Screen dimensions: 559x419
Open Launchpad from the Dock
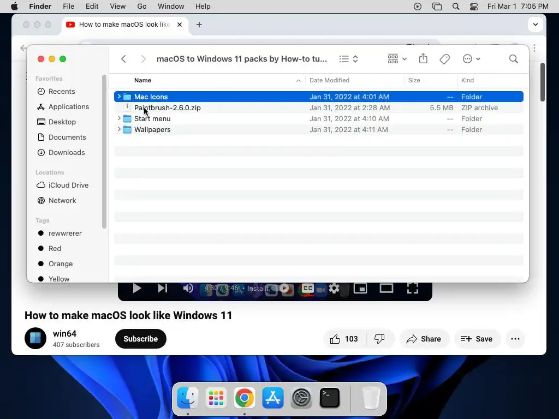[x=216, y=398]
